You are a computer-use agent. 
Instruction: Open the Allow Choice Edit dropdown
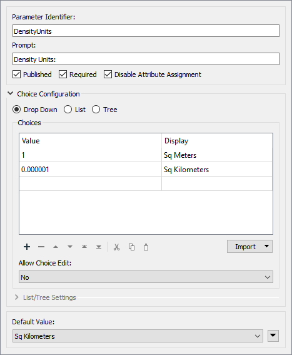pyautogui.click(x=146, y=277)
